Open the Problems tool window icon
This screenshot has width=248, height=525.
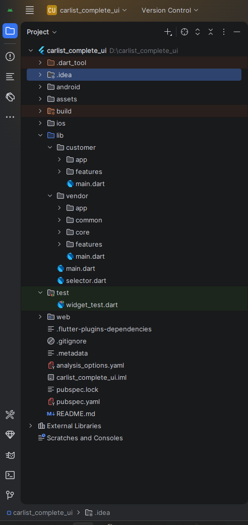point(10,56)
